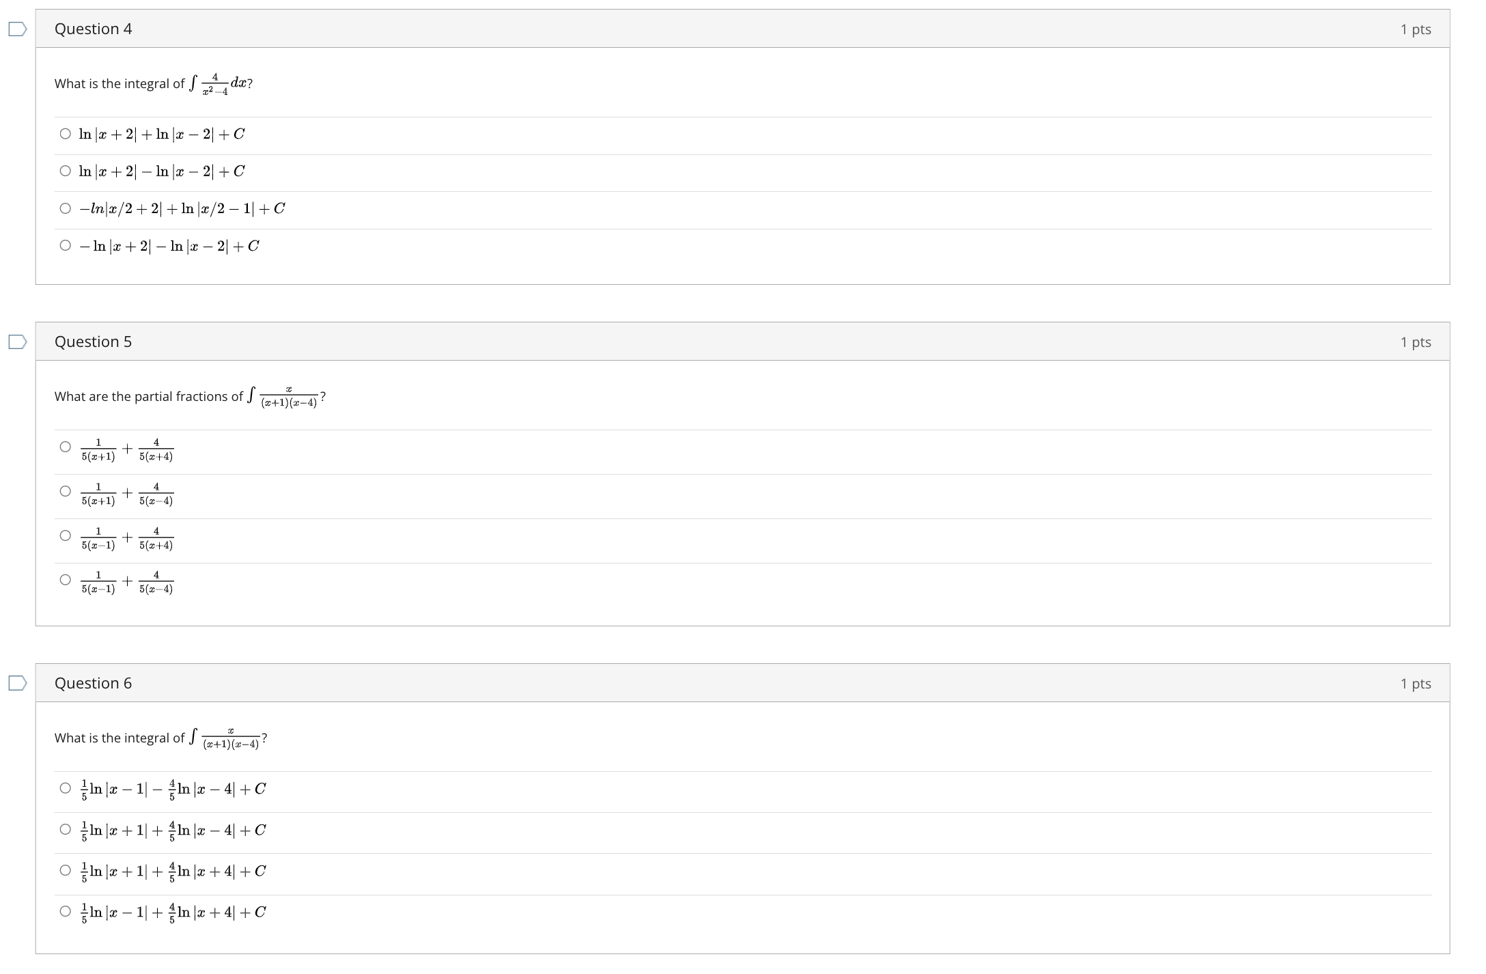Flag Question 5 for review
The width and height of the screenshot is (1486, 974).
16,342
